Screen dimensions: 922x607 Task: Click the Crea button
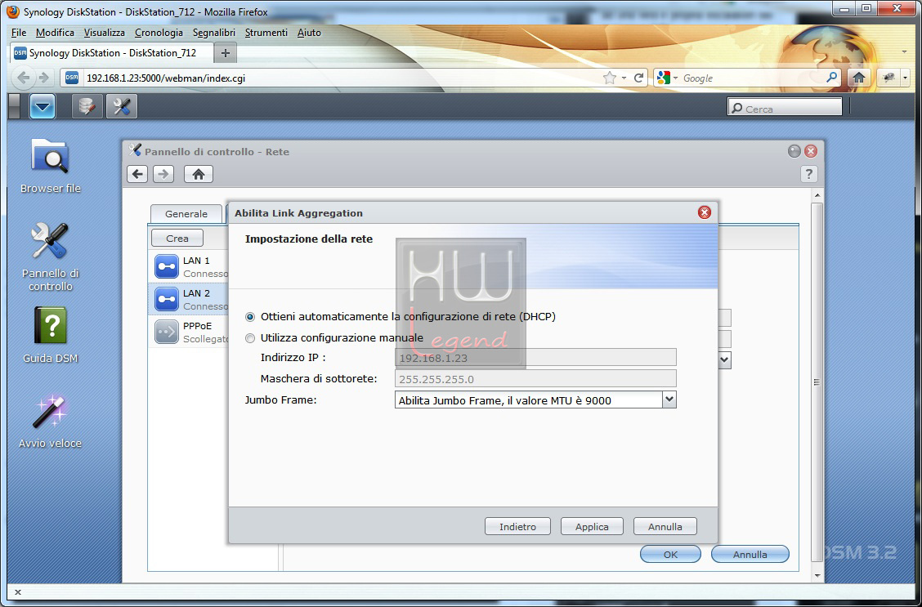177,238
